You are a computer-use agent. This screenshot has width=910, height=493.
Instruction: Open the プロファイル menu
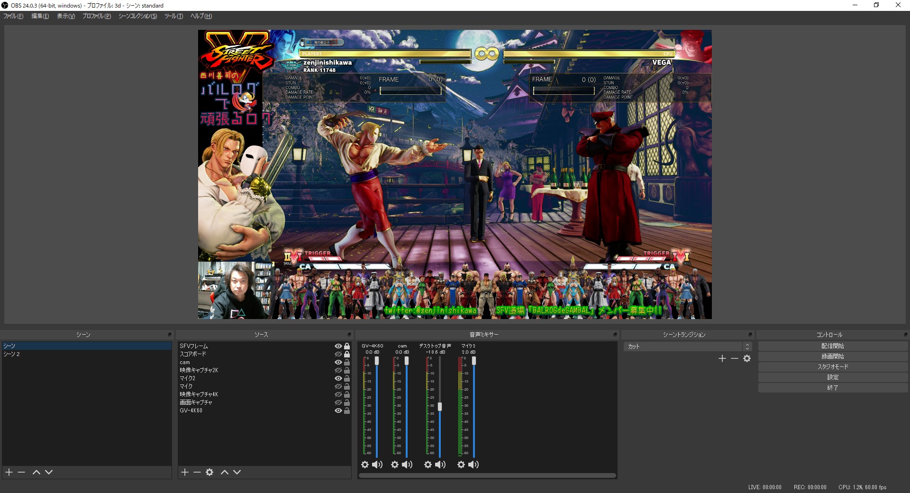pos(96,16)
